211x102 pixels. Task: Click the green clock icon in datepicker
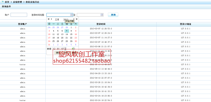[74, 49]
